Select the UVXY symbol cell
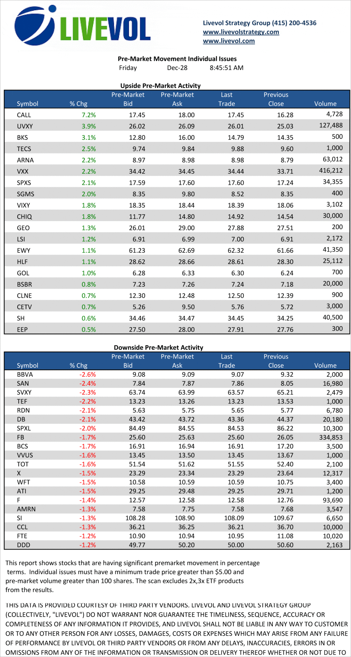This screenshot has height=657, width=351. [25, 126]
